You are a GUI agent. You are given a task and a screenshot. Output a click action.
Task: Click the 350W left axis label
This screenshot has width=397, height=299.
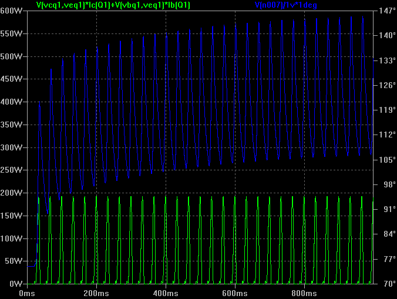tap(11, 125)
